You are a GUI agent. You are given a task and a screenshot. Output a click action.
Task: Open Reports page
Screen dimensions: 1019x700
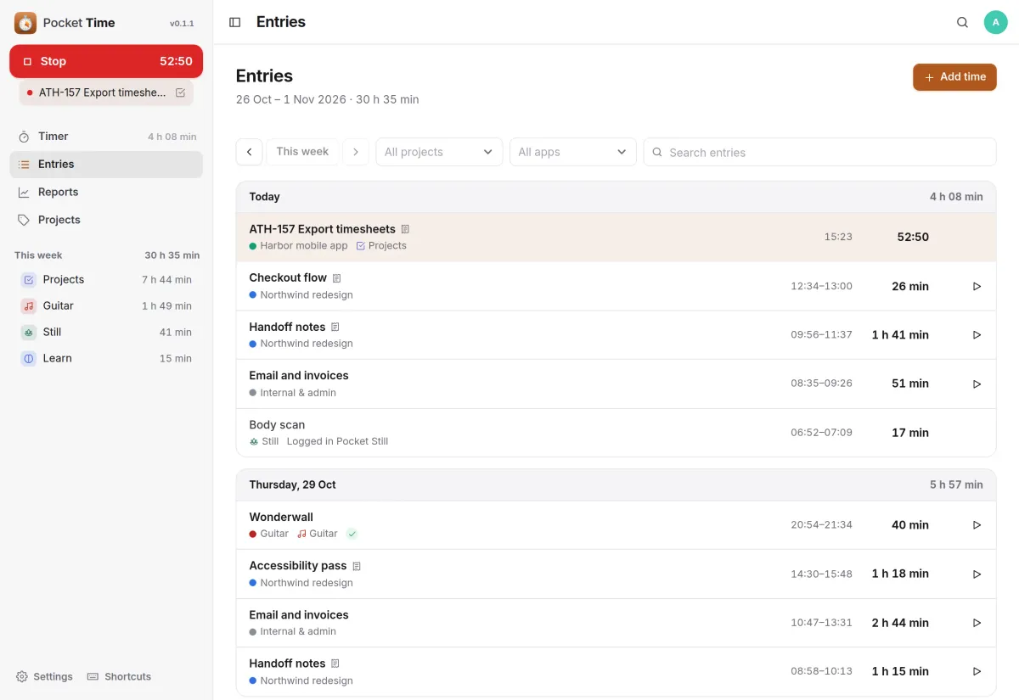click(x=106, y=192)
